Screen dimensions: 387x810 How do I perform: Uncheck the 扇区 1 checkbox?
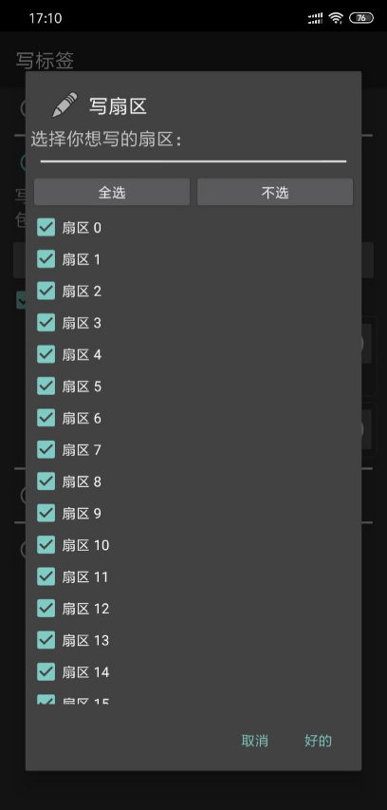coord(46,259)
